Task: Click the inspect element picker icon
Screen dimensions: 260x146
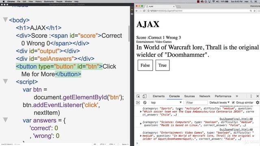Action: click(x=138, y=97)
